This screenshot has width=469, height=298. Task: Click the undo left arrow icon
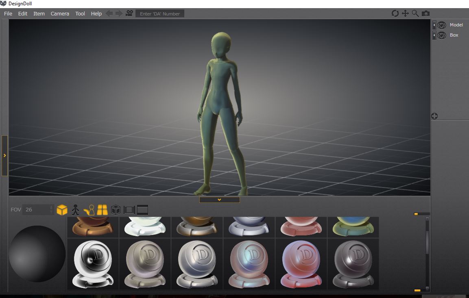[x=109, y=13]
